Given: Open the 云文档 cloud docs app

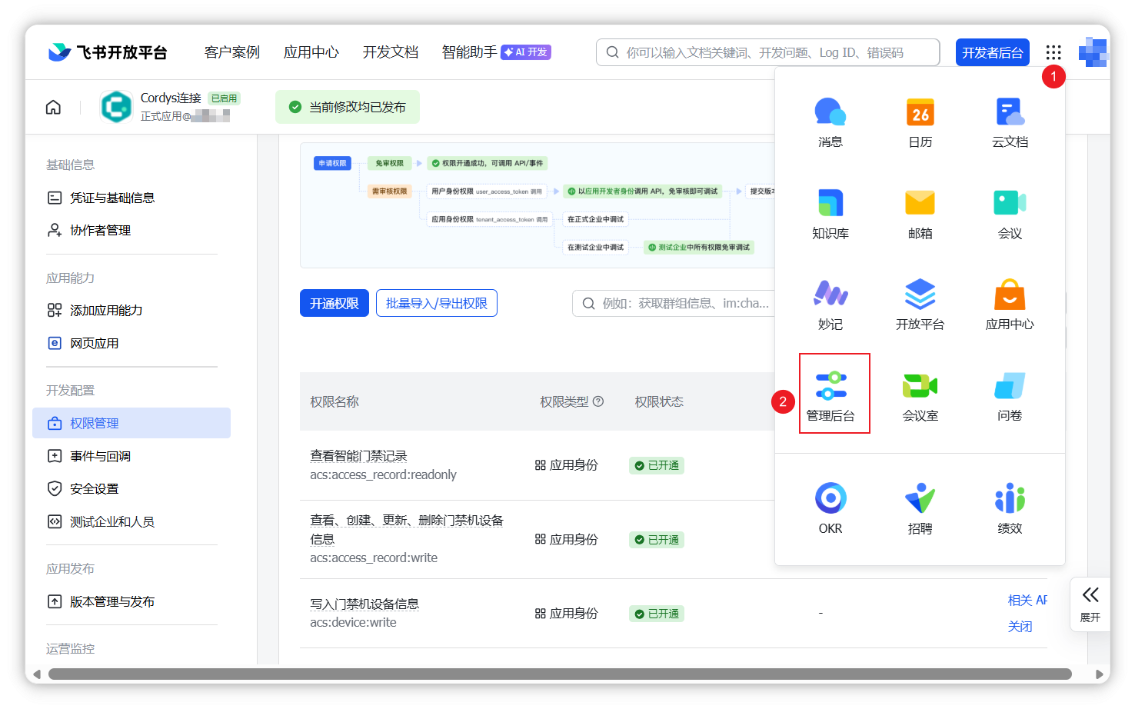Looking at the screenshot, I should (1010, 122).
